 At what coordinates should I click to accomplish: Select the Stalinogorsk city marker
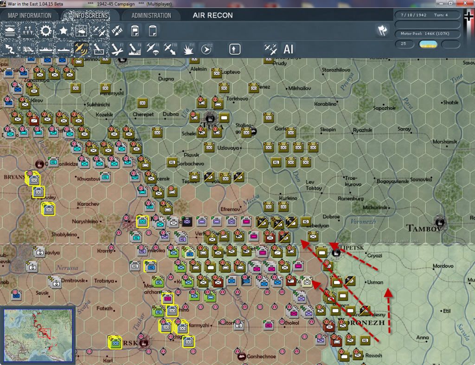point(254,131)
